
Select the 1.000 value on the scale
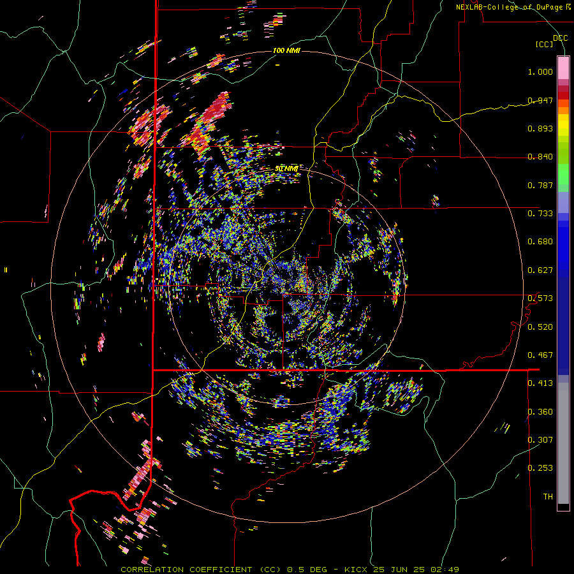(540, 71)
